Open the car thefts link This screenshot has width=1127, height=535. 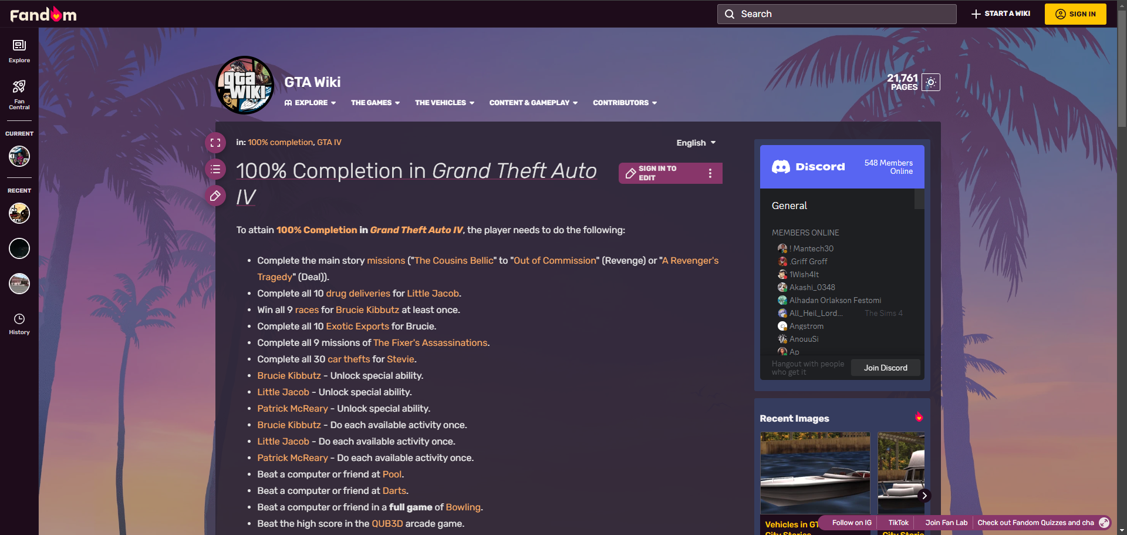coord(349,359)
